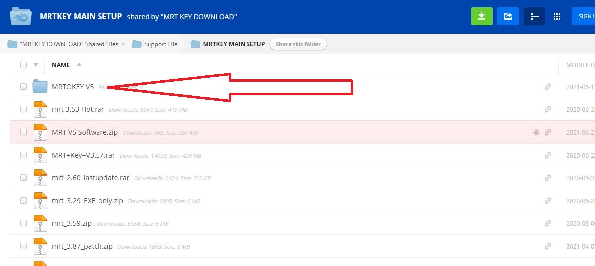Check the box for mrt_3.87_patch.zip
This screenshot has width=595, height=266.
(x=23, y=246)
